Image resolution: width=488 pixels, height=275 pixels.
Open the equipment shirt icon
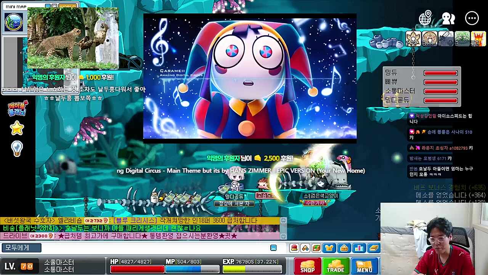coord(329,248)
